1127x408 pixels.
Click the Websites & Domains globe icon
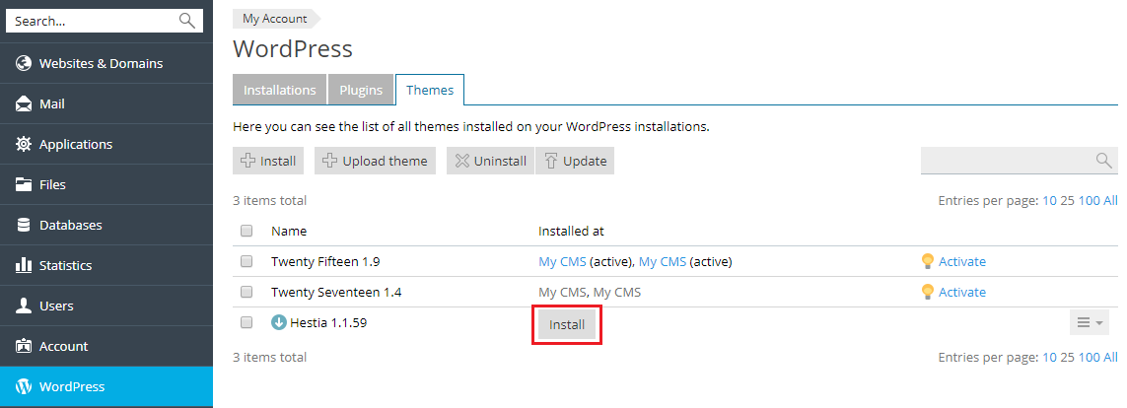pyautogui.click(x=24, y=63)
